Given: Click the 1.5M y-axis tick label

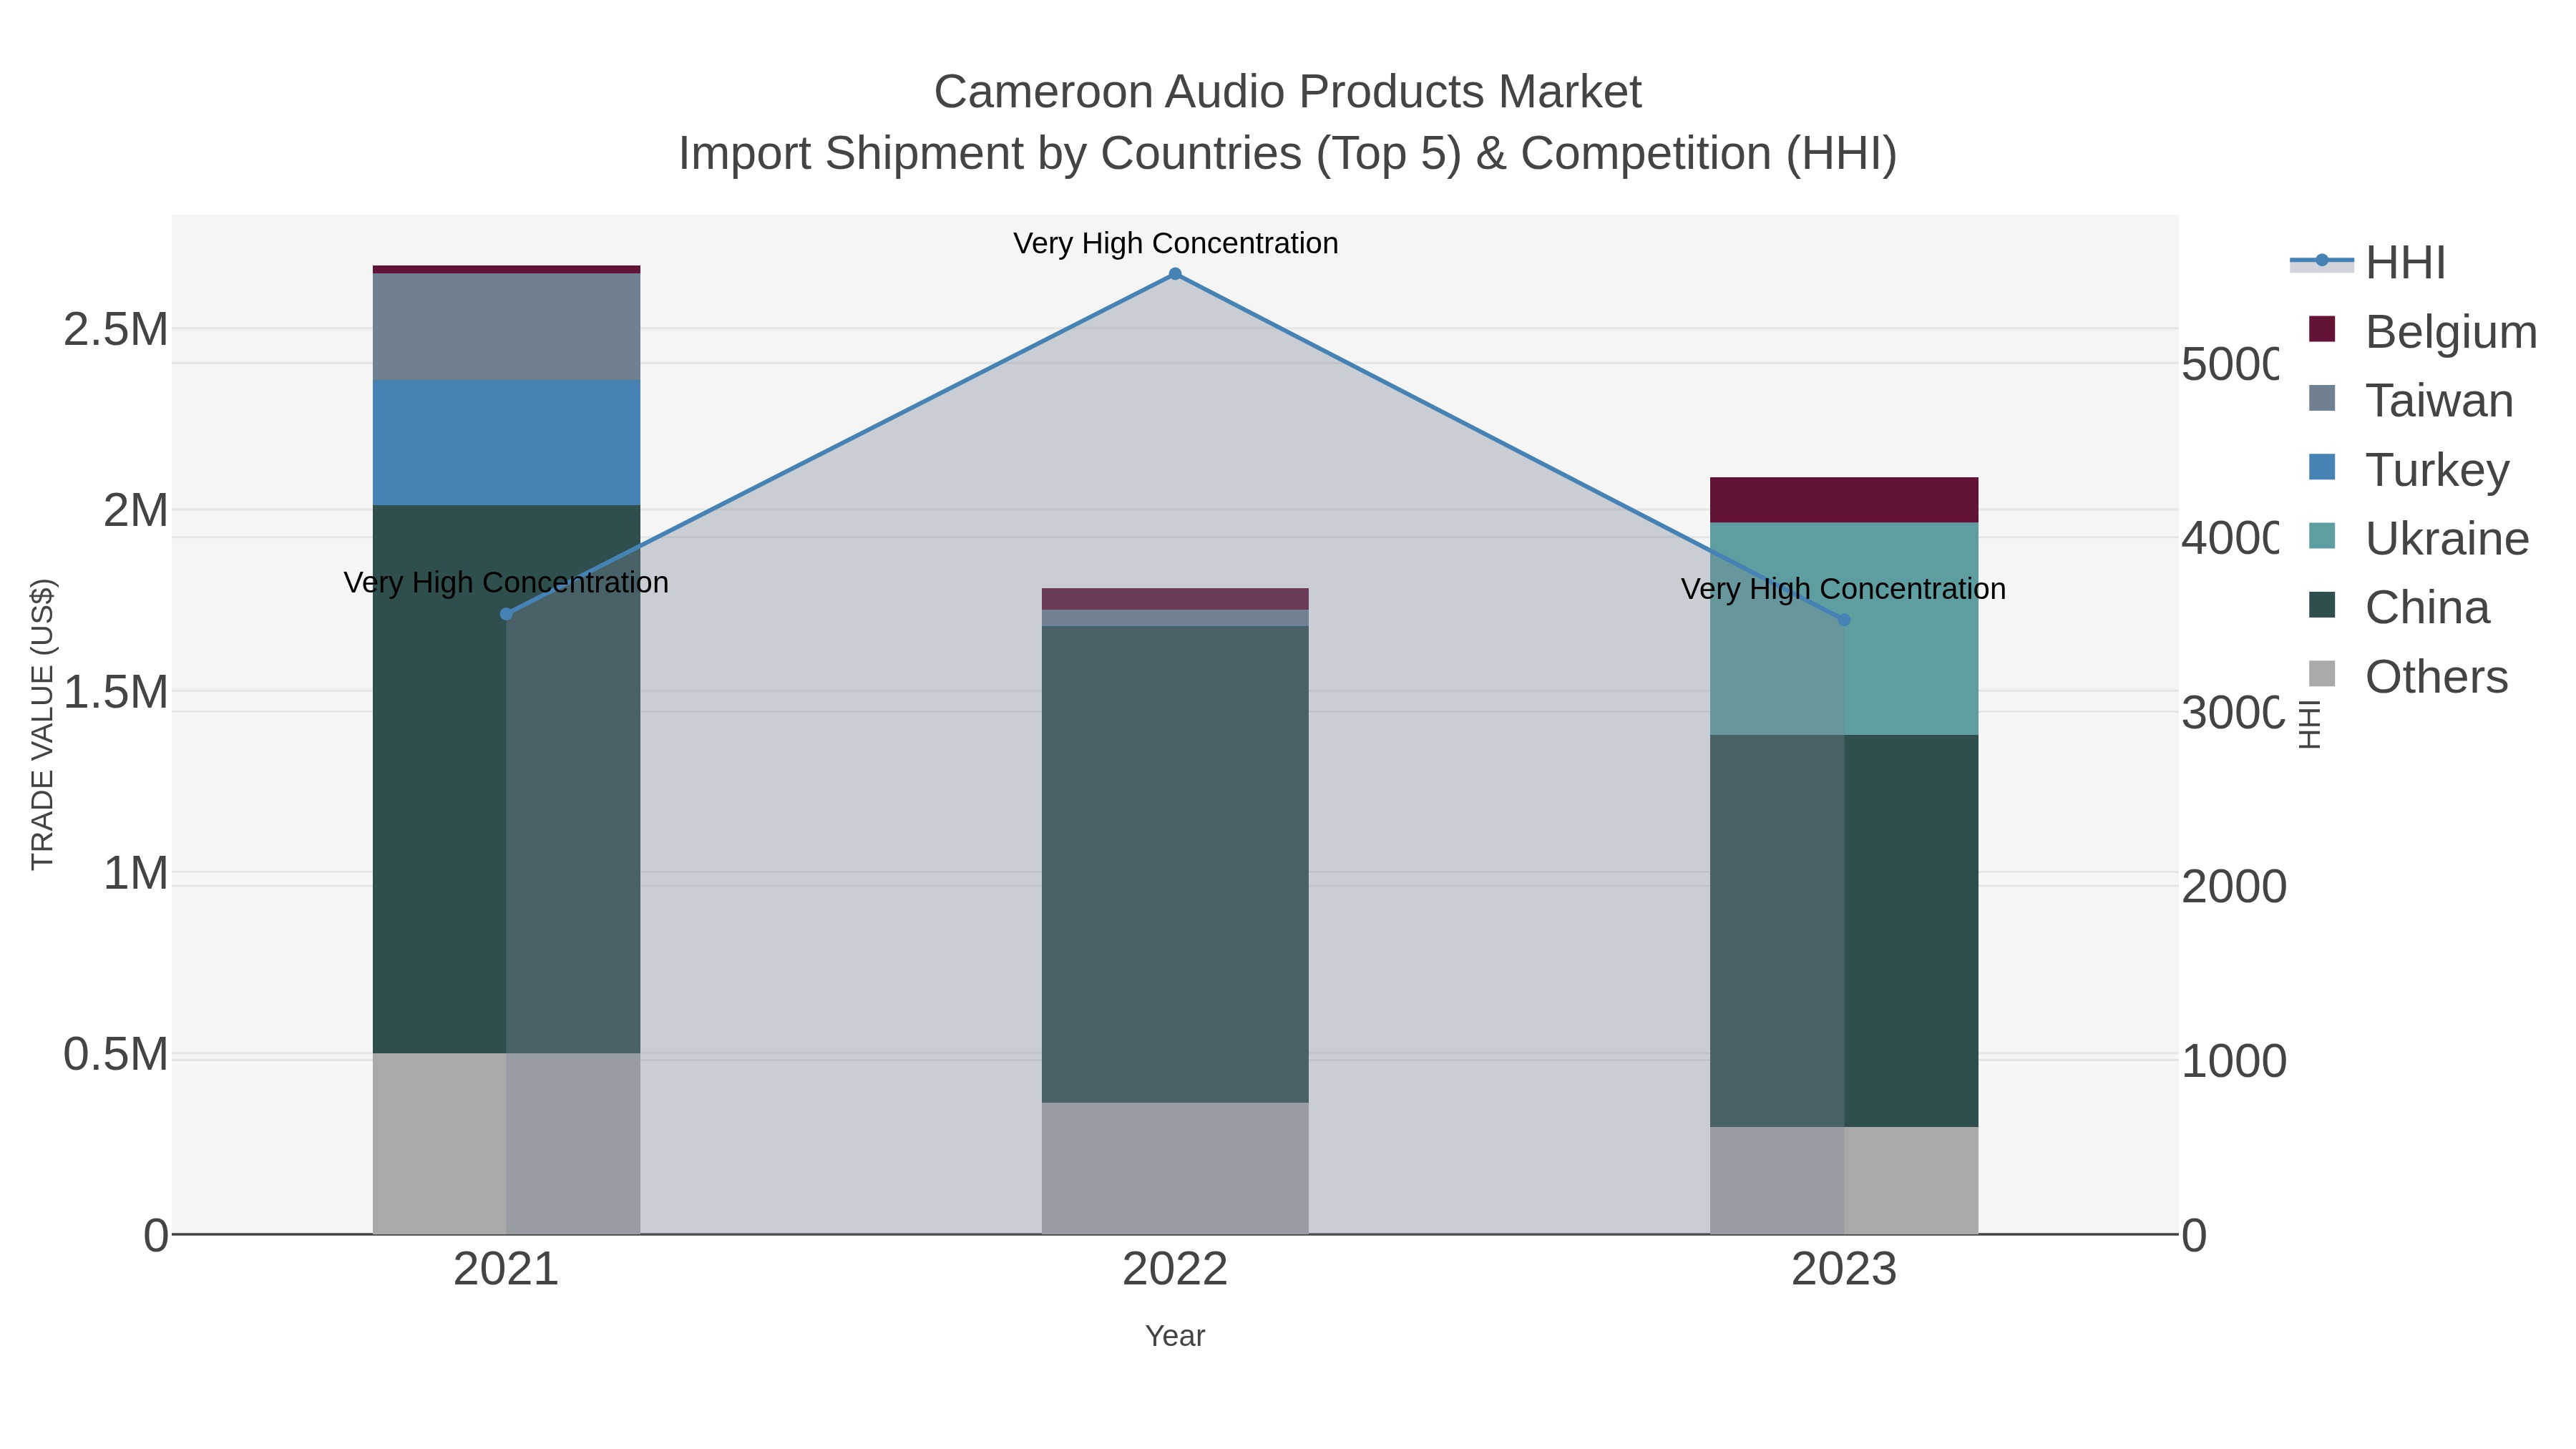Looking at the screenshot, I should pyautogui.click(x=116, y=692).
